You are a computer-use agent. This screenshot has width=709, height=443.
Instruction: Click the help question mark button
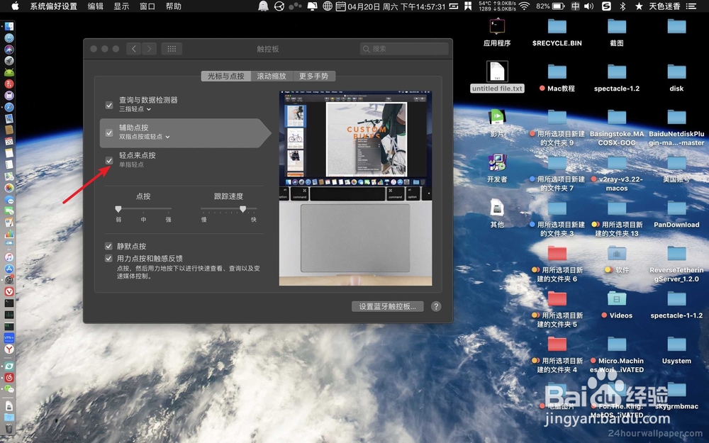click(x=437, y=306)
